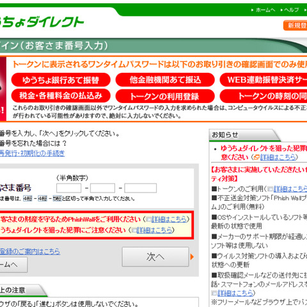Click the ウイルス対策ソフトの導入 notice line
The height and width of the screenshot is (307, 307).
pos(259,260)
